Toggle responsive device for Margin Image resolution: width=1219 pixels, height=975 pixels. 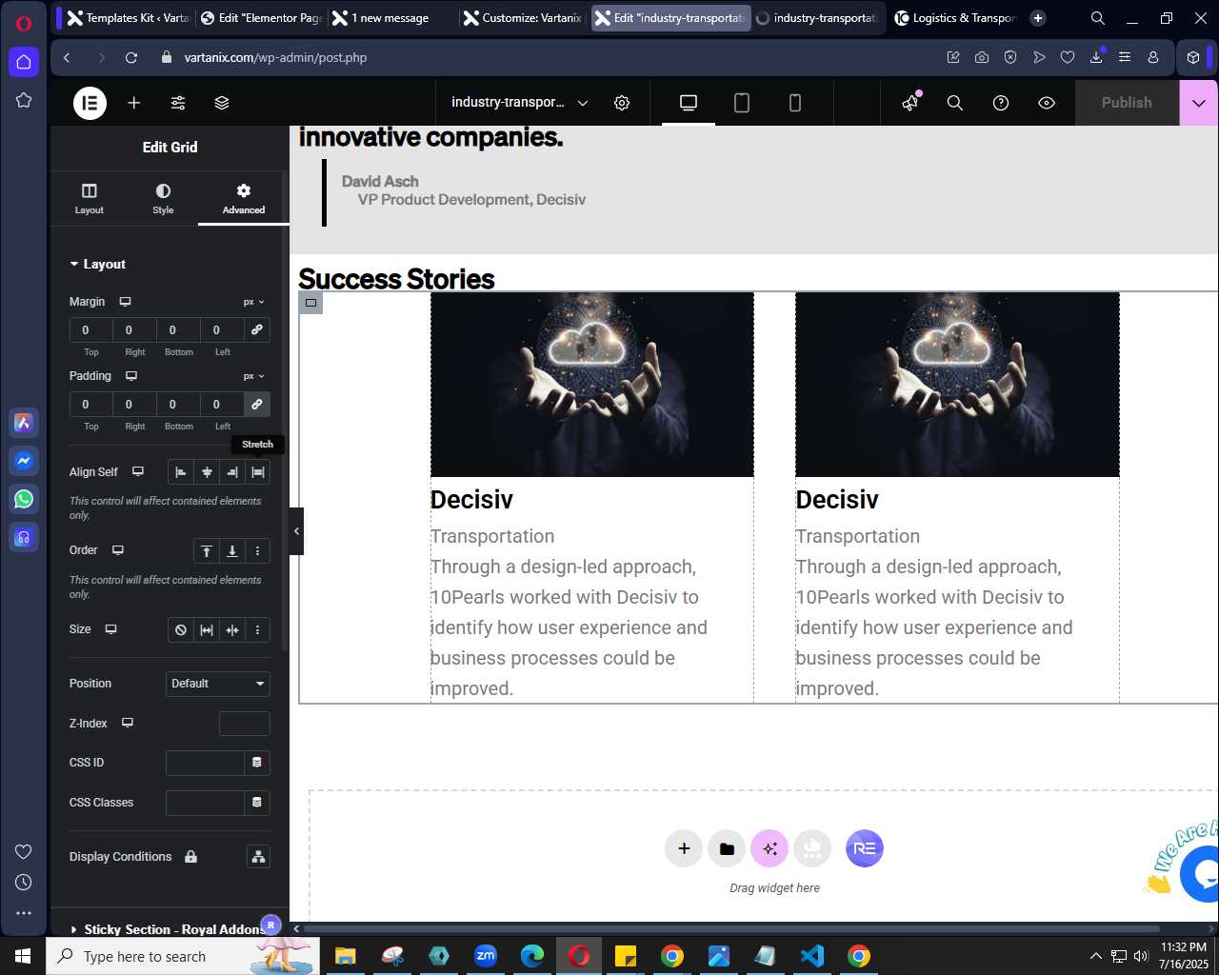[x=125, y=302]
